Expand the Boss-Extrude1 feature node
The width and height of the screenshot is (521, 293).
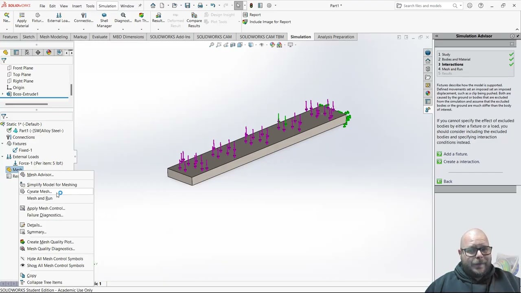(x=3, y=94)
